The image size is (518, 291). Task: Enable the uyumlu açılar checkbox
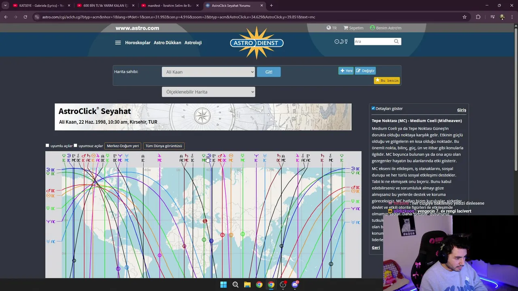47,145
